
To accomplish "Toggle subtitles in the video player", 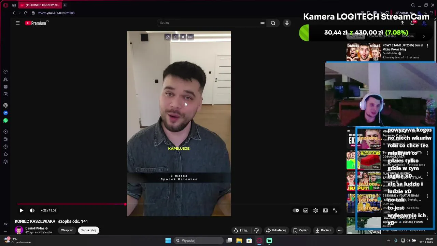I will click(x=306, y=210).
